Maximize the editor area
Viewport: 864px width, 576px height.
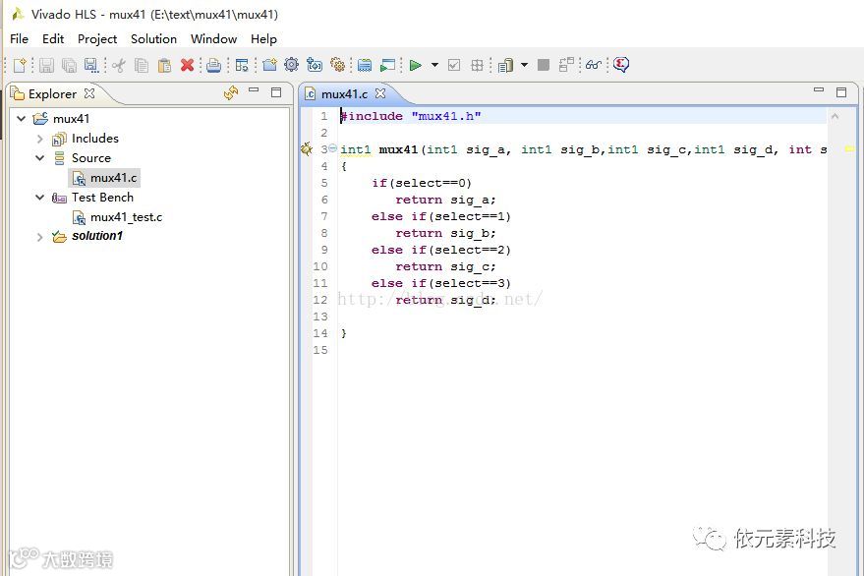coord(841,92)
